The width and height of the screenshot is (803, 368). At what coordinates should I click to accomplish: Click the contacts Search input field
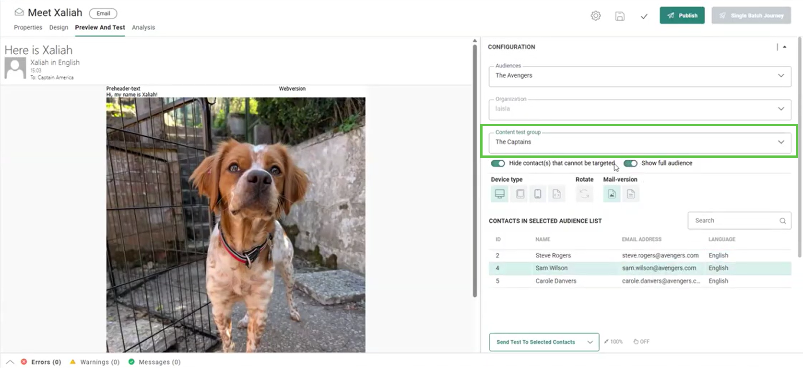coord(734,221)
